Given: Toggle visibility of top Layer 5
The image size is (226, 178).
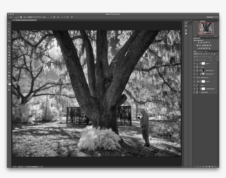Looking at the screenshot, I should tap(194, 63).
